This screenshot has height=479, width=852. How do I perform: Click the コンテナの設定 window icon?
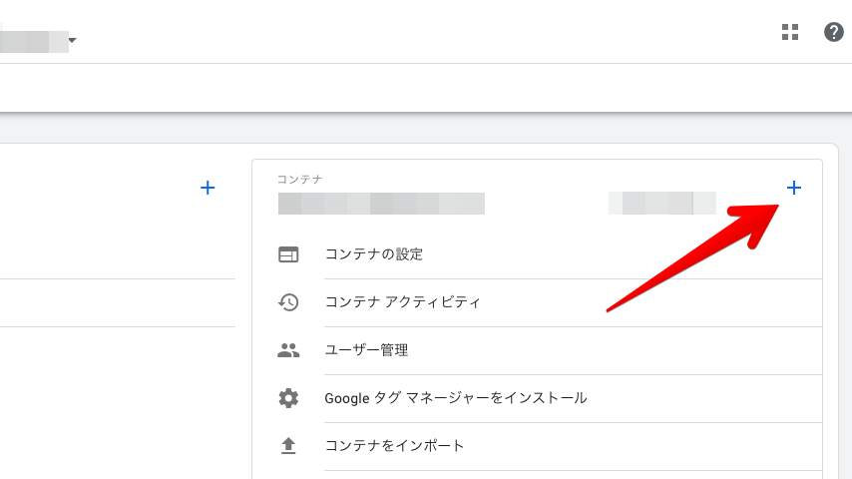point(288,254)
